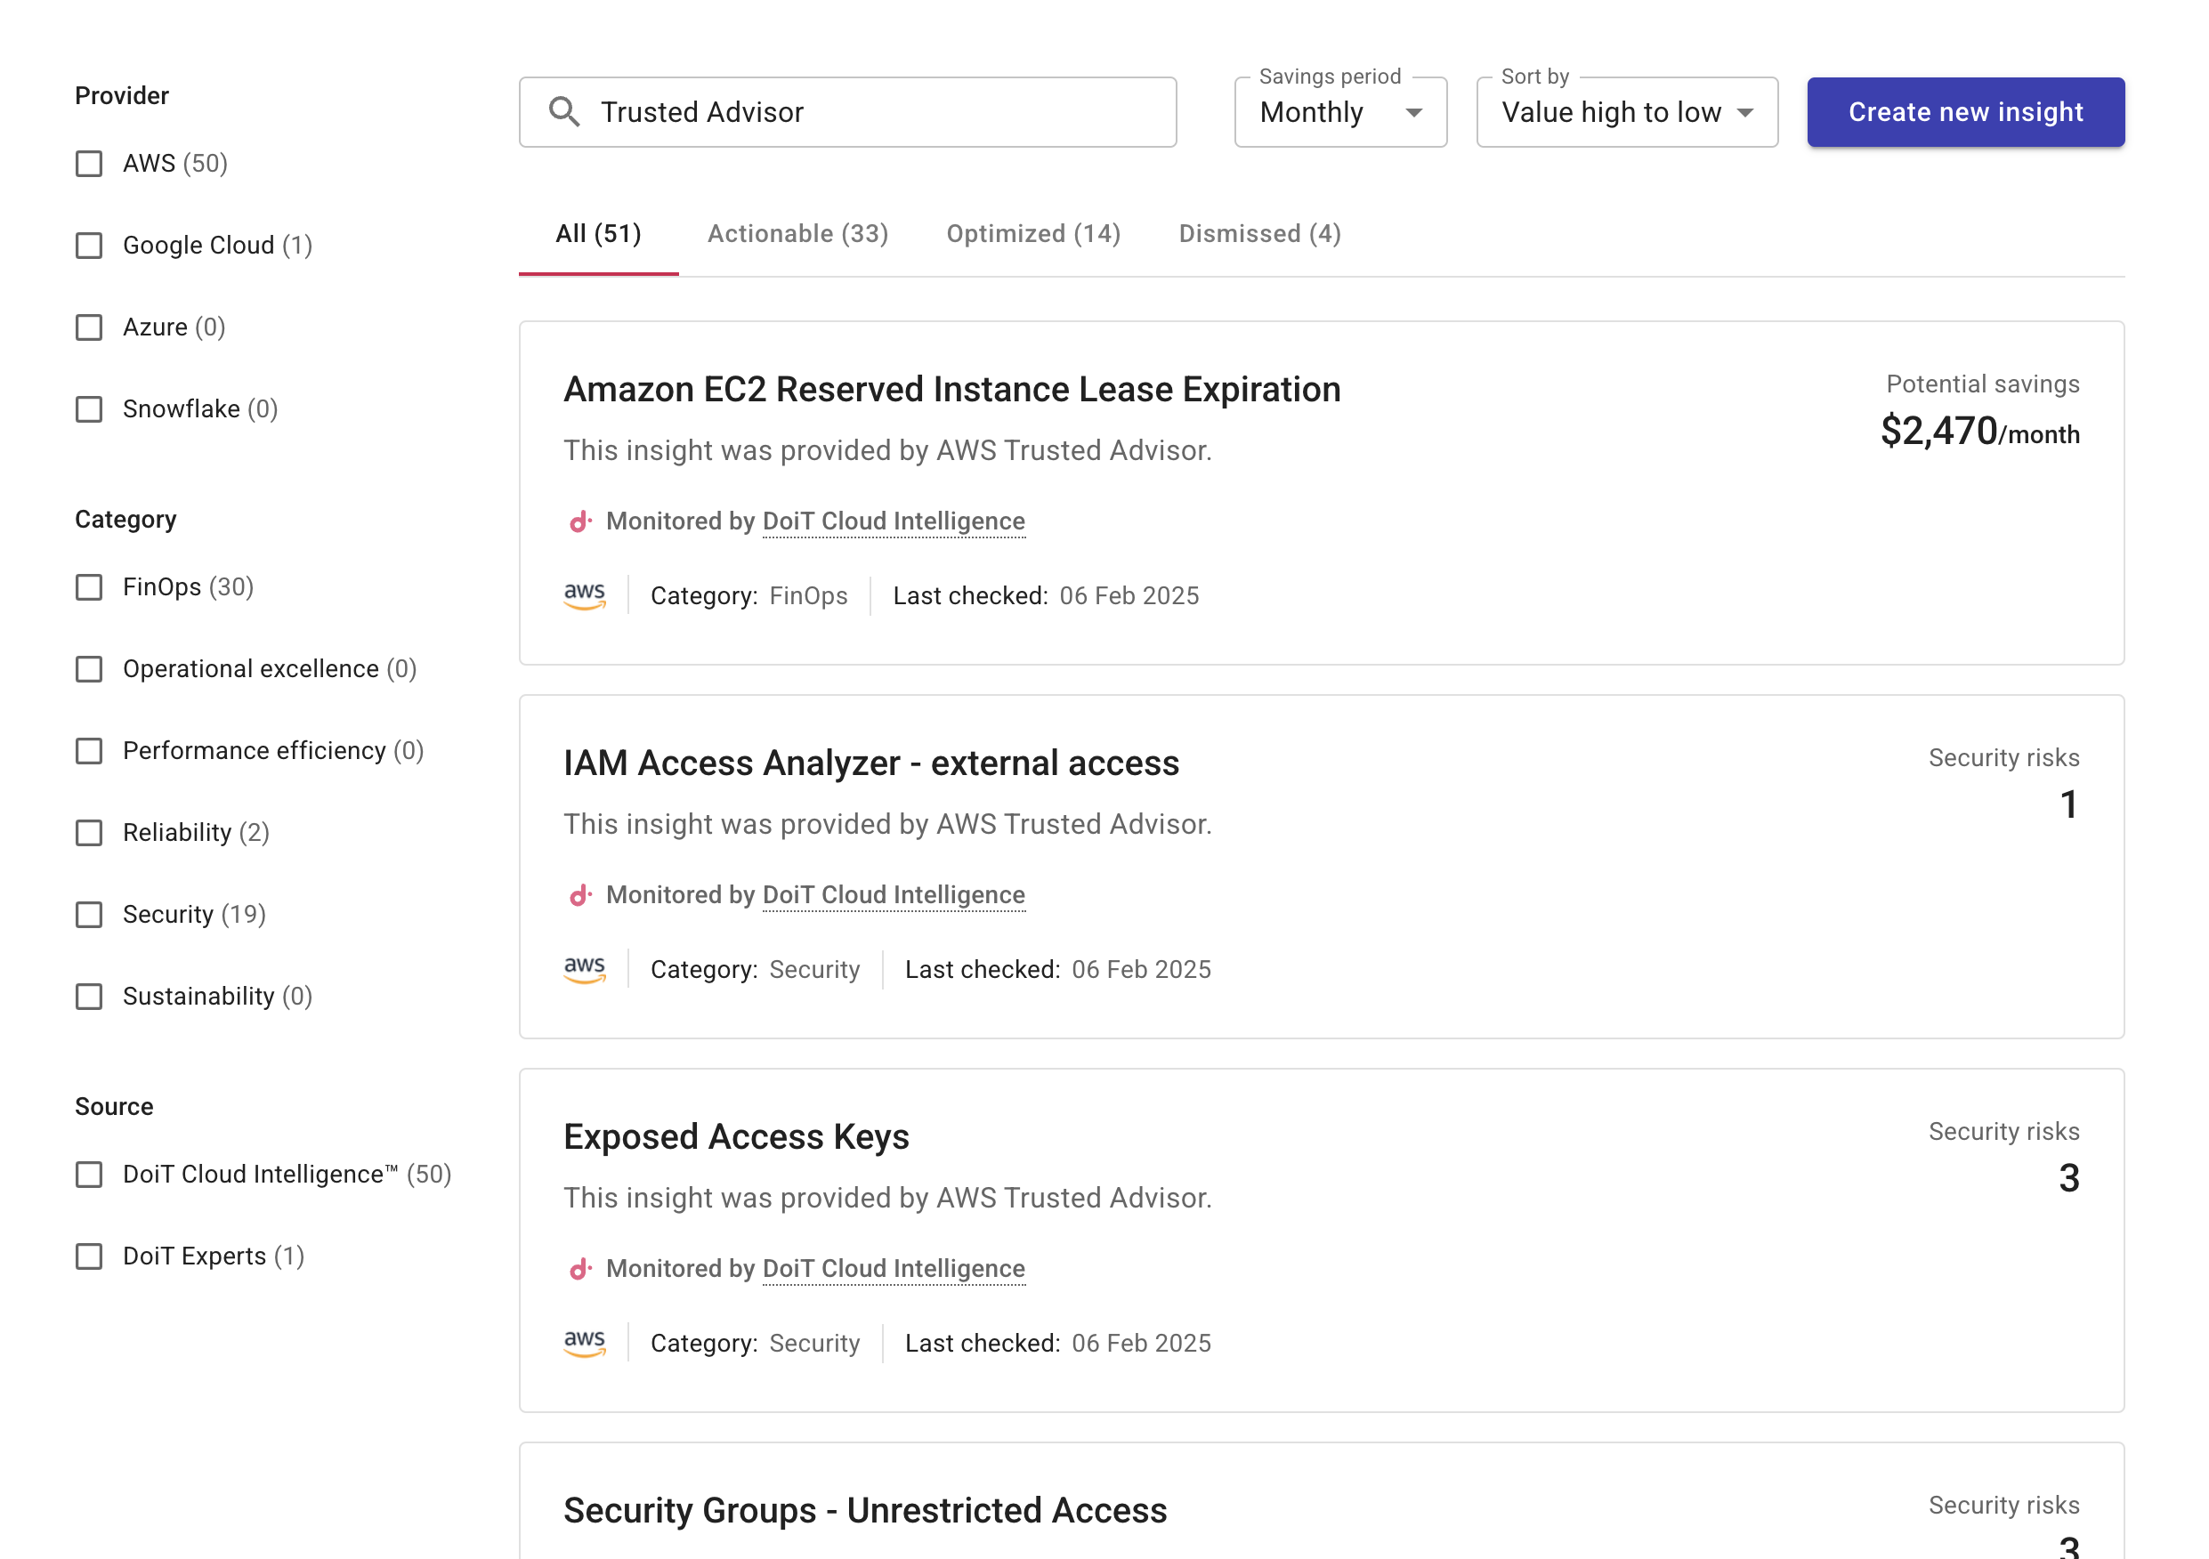Click the search magnifier icon
The image size is (2209, 1559).
[563, 111]
